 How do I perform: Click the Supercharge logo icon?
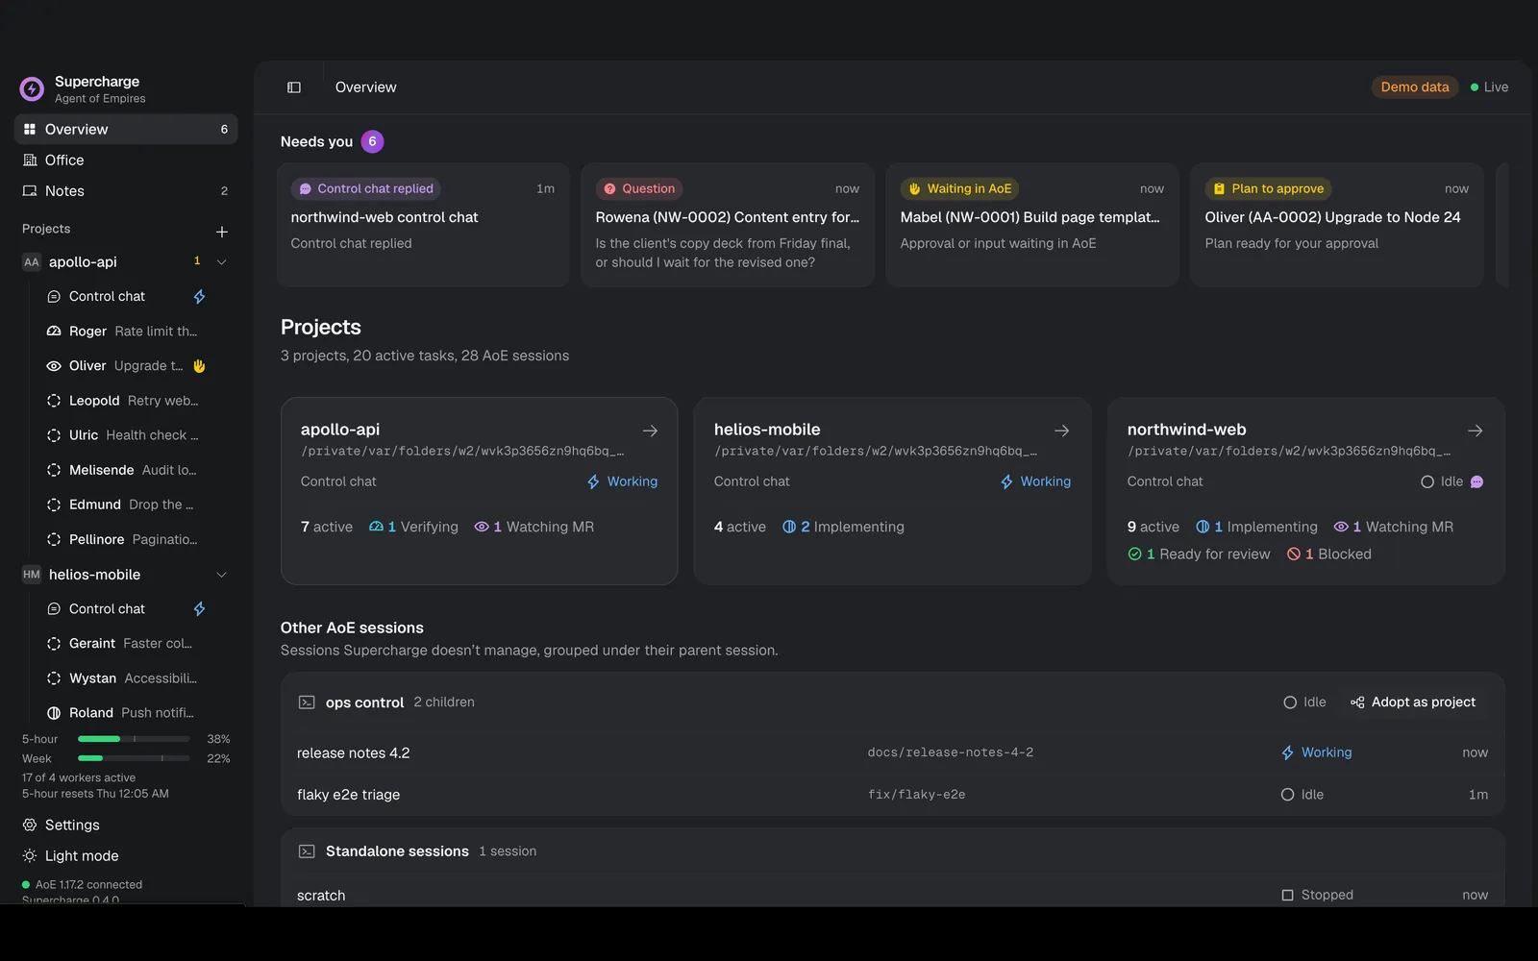click(32, 89)
